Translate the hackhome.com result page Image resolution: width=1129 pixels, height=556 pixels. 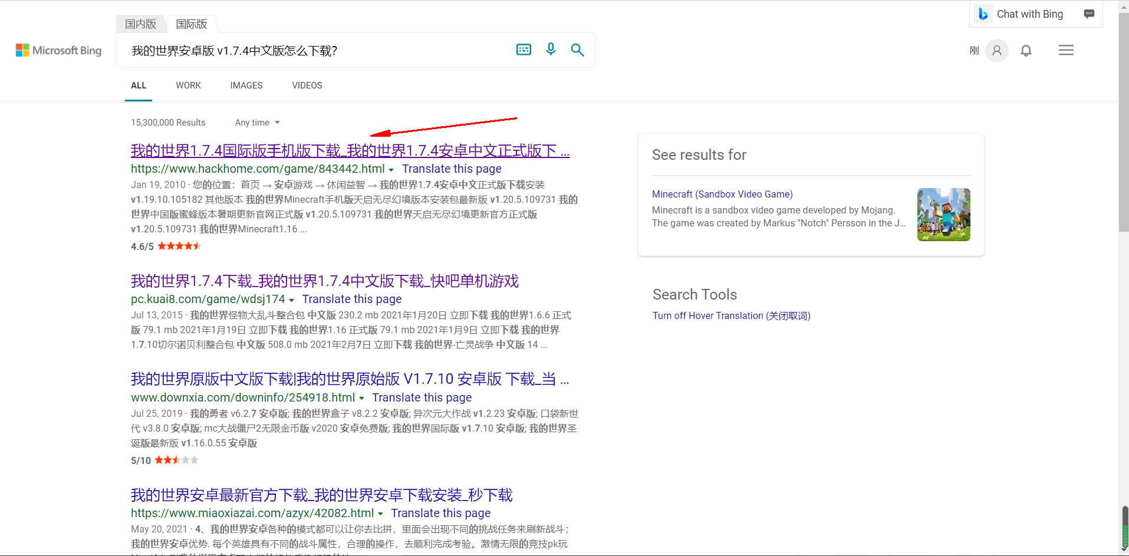click(452, 169)
